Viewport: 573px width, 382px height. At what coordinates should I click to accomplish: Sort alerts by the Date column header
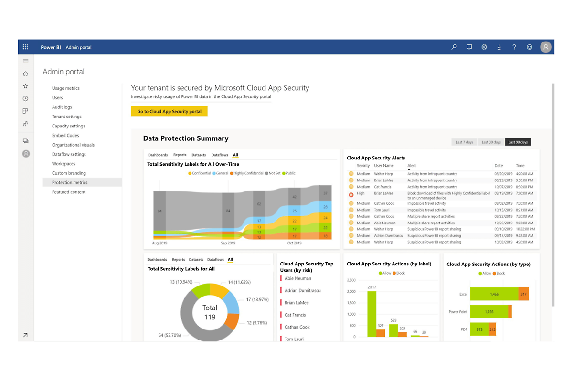(x=499, y=166)
